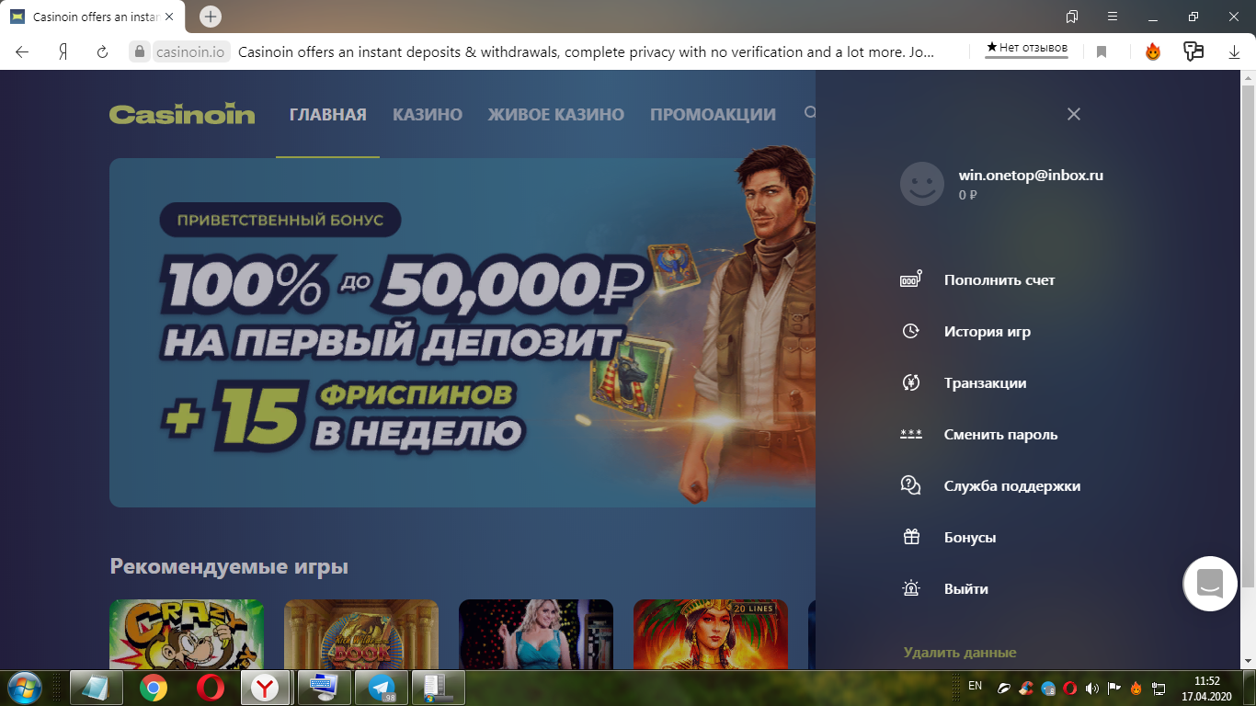The height and width of the screenshot is (706, 1256).
Task: Open the browser hamburger menu
Action: (x=1113, y=17)
